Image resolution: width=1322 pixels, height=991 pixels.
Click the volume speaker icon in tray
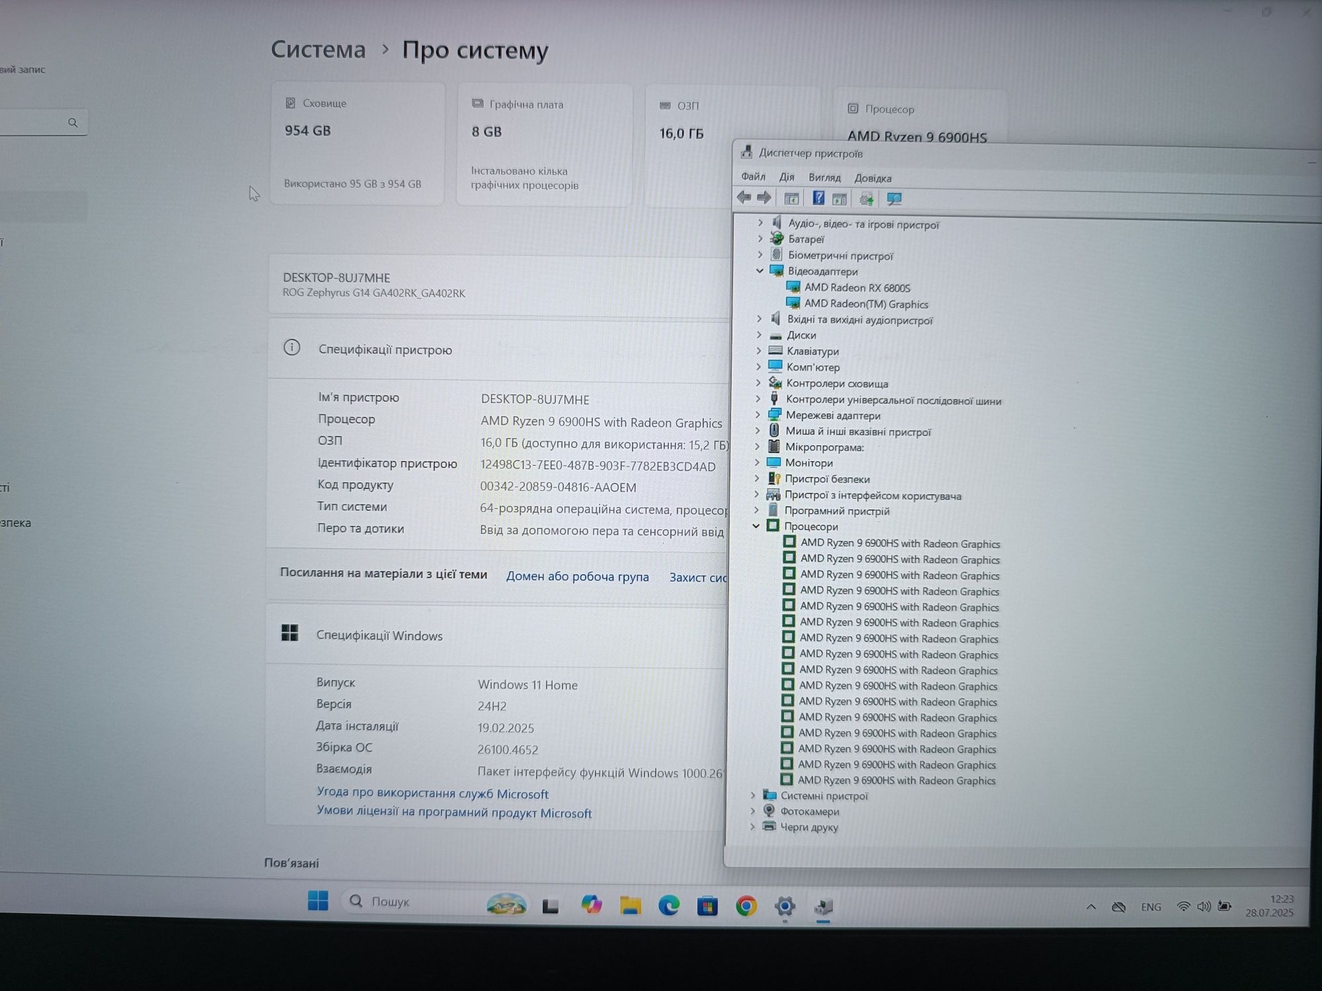coord(1204,907)
